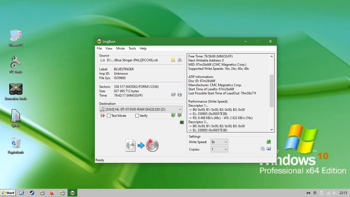The image size is (350, 197).
Task: Click the browse-for-file icon in Source
Action: tap(173, 60)
